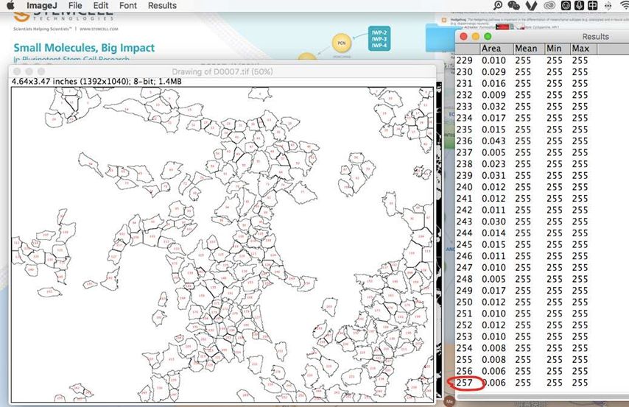The width and height of the screenshot is (629, 407).
Task: Click the V-shaped menu bar icon
Action: tap(532, 5)
